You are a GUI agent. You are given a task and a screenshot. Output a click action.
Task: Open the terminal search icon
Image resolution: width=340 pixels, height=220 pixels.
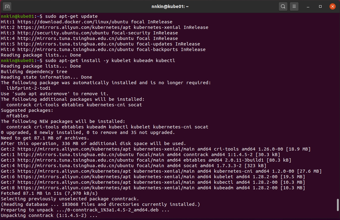click(x=283, y=6)
